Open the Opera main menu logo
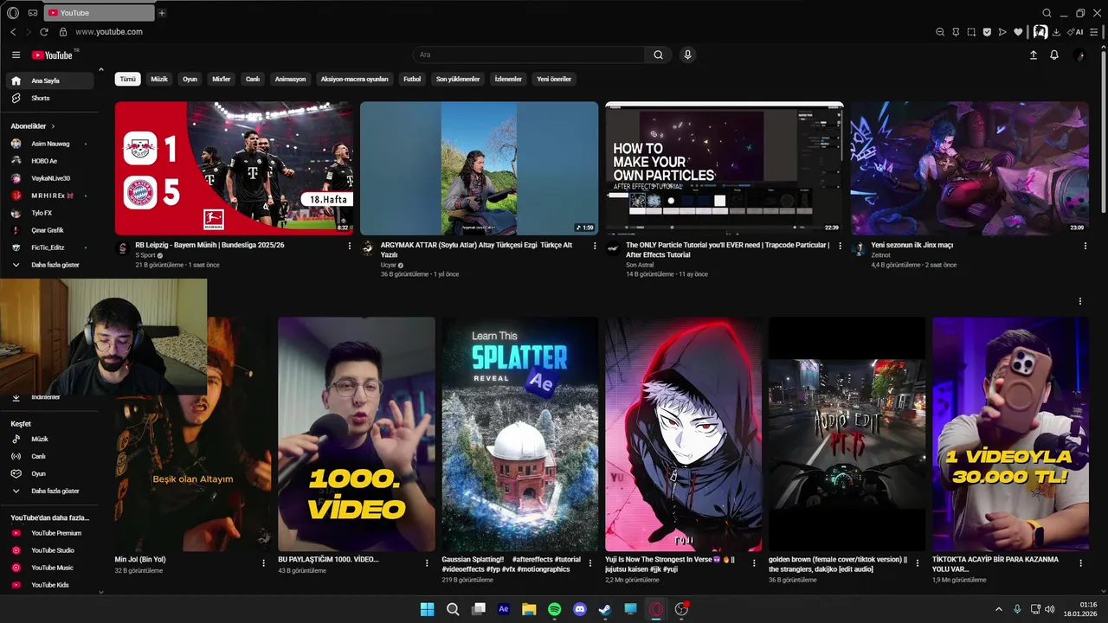Screen dimensions: 1108x623 click(x=13, y=13)
